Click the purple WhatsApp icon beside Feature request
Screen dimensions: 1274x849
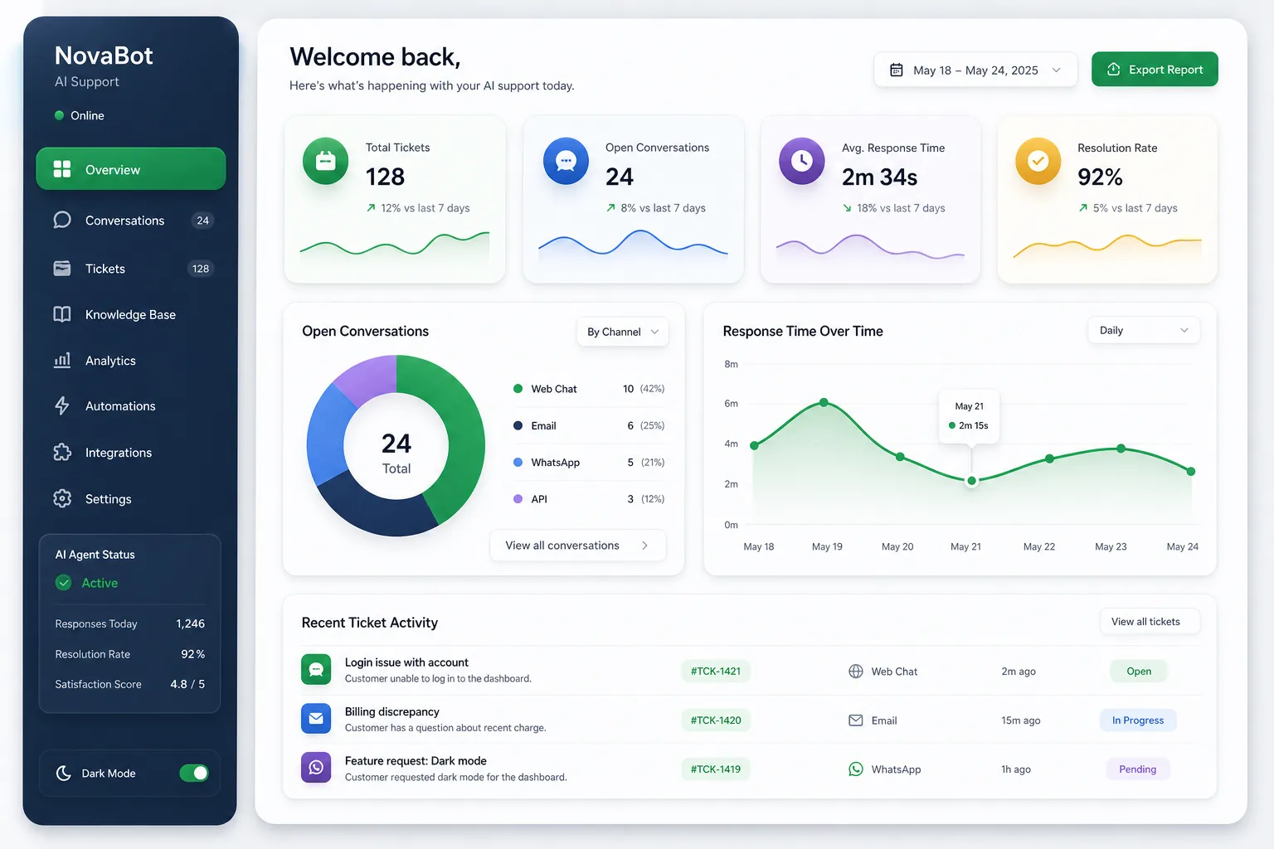coord(316,768)
